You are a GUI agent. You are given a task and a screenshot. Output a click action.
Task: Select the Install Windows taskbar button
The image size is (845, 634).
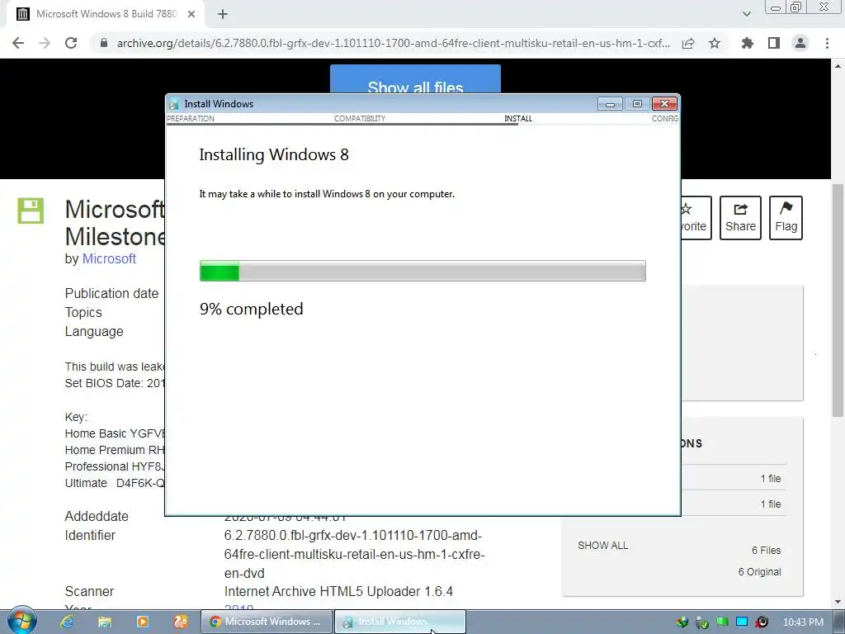click(x=400, y=622)
